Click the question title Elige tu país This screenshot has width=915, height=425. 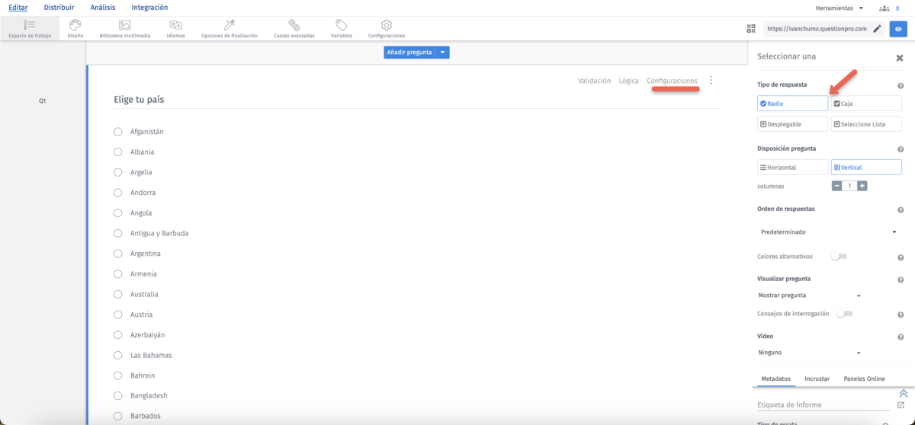tap(139, 100)
